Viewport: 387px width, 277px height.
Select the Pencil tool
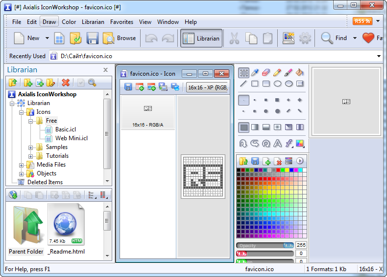(x=277, y=73)
